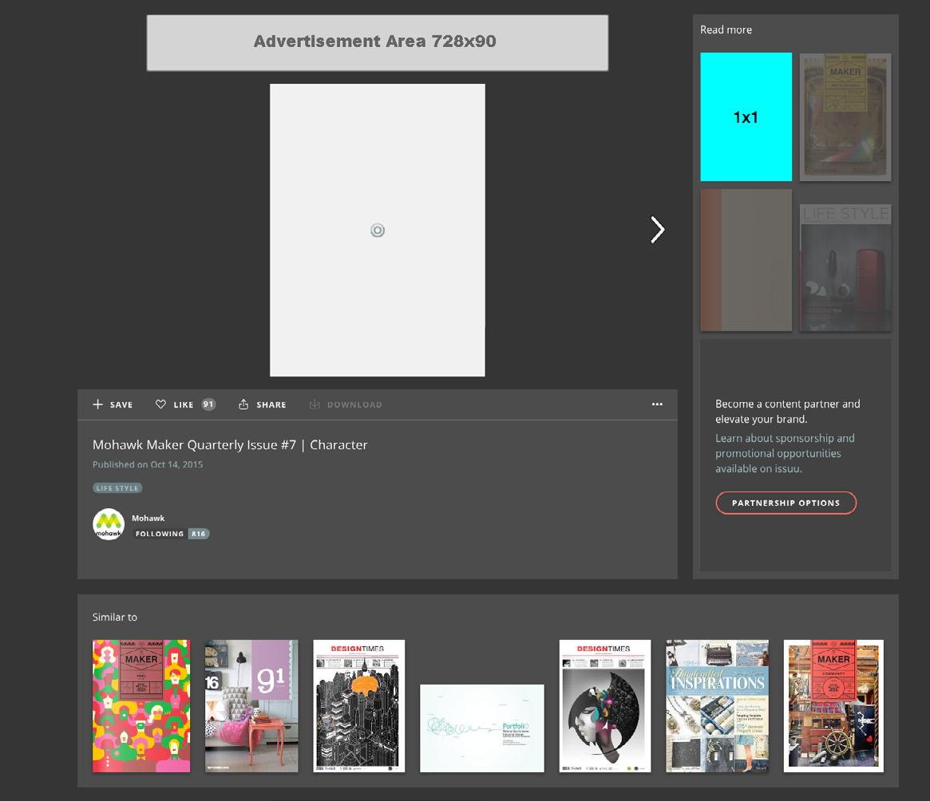Open the three-dot more options menu
Image resolution: width=930 pixels, height=801 pixels.
pyautogui.click(x=657, y=404)
